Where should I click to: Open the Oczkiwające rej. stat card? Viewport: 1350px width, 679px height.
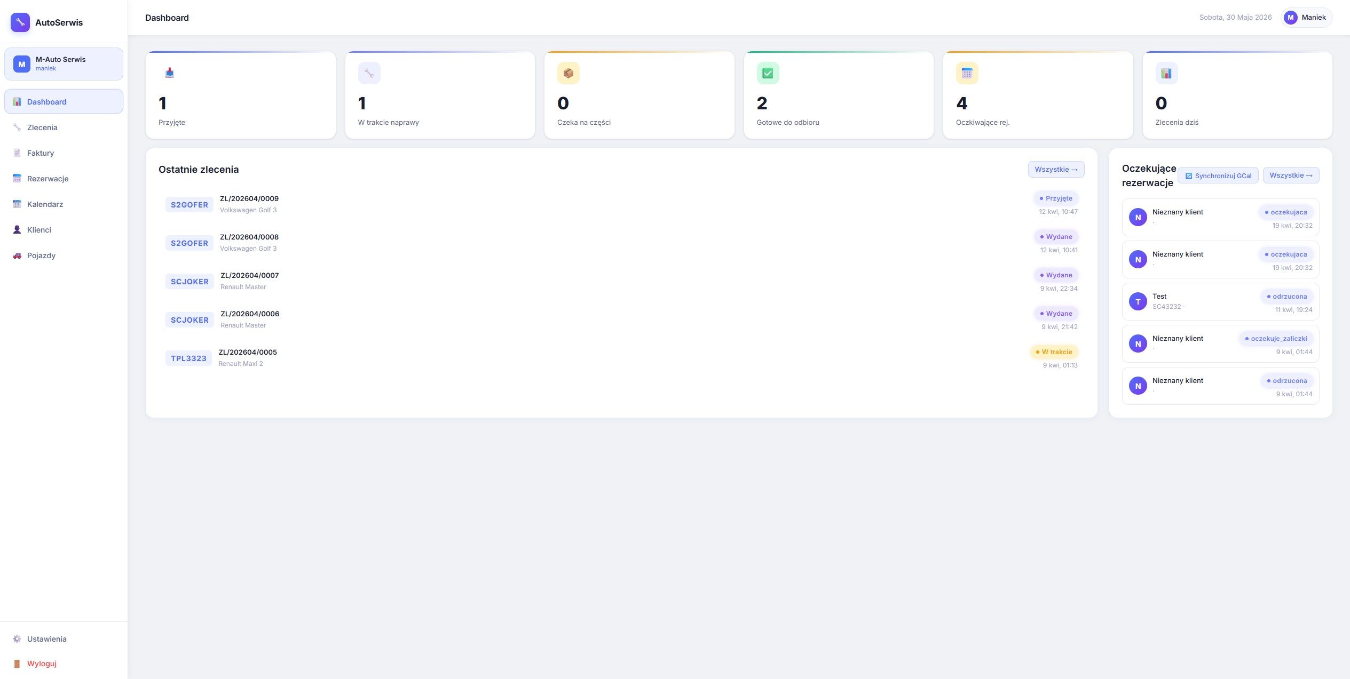[x=1038, y=95]
